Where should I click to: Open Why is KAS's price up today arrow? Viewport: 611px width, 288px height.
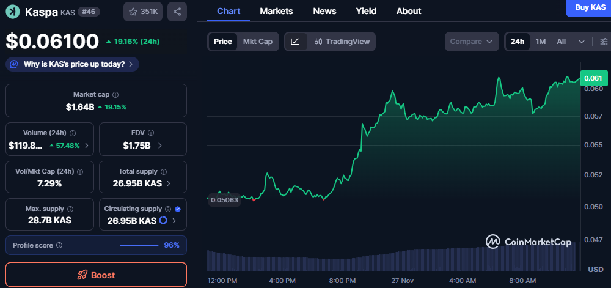131,64
